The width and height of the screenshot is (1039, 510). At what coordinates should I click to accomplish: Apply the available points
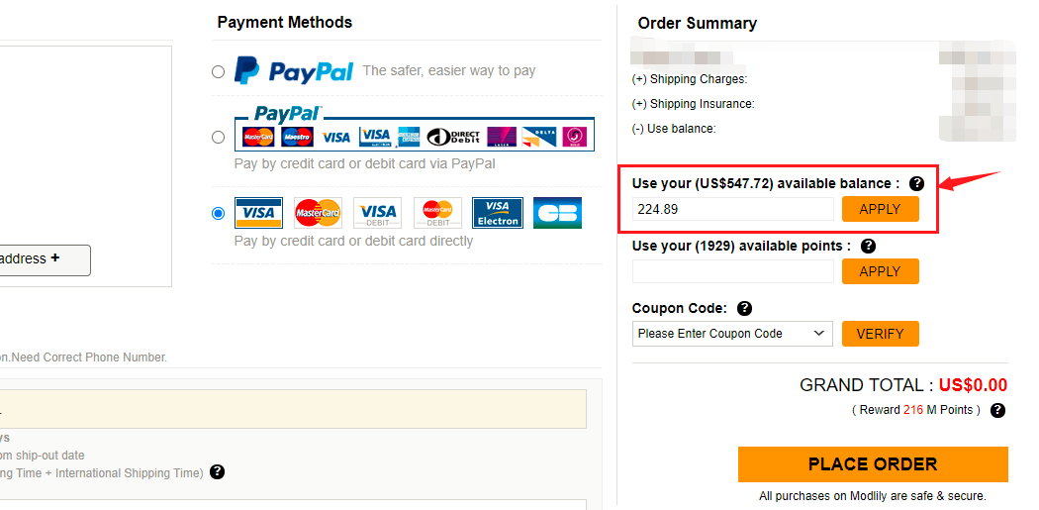pyautogui.click(x=880, y=271)
